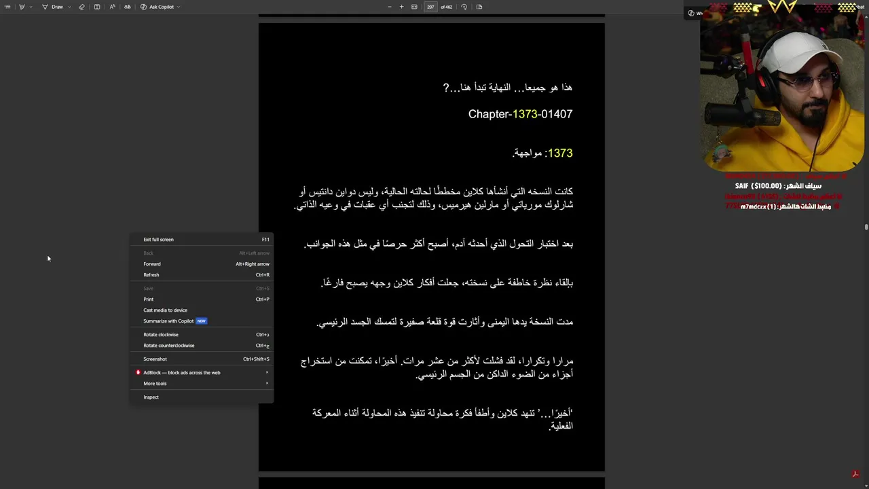
Task: Click the Chapter-1373-01407 heading text
Action: tap(520, 114)
